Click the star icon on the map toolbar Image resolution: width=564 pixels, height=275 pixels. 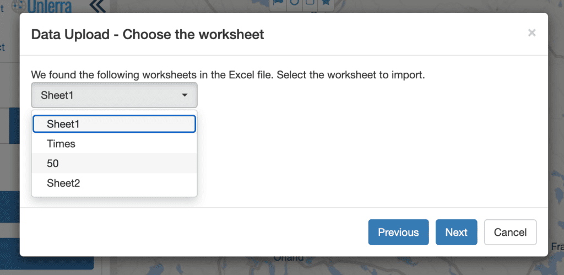pos(326,3)
